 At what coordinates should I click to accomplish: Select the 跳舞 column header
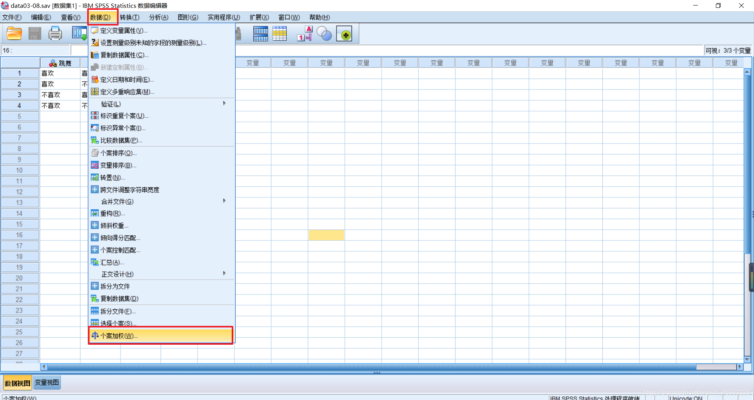point(60,63)
